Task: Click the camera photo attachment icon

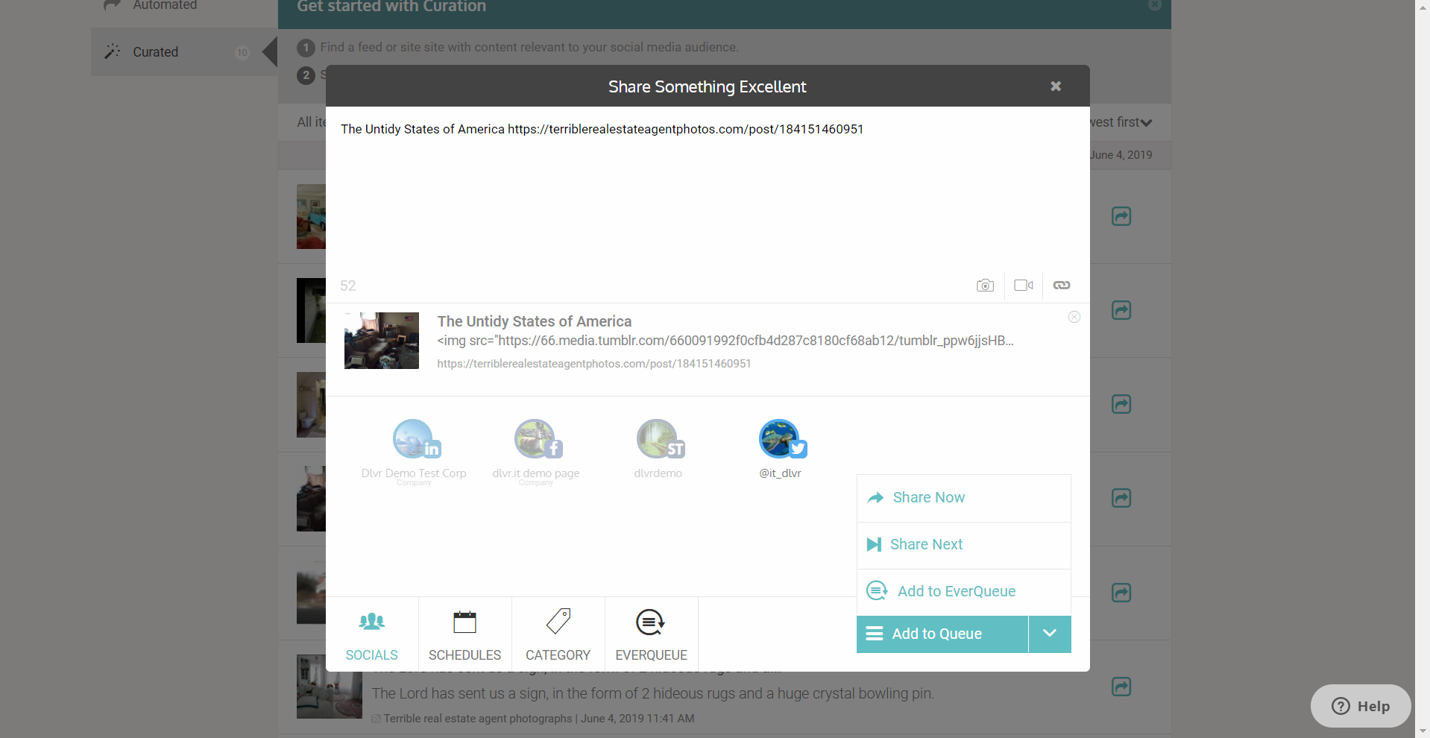Action: (985, 286)
